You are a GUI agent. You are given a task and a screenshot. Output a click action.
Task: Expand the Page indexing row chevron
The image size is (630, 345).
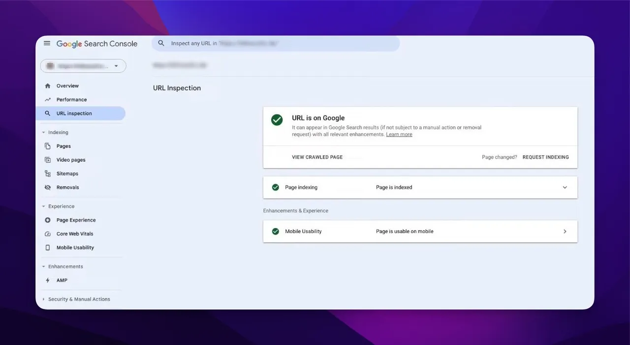565,187
